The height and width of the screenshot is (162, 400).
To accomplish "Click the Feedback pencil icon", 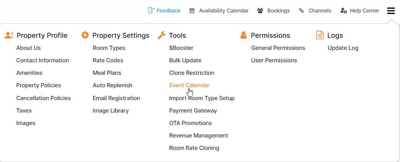I will pyautogui.click(x=151, y=11).
